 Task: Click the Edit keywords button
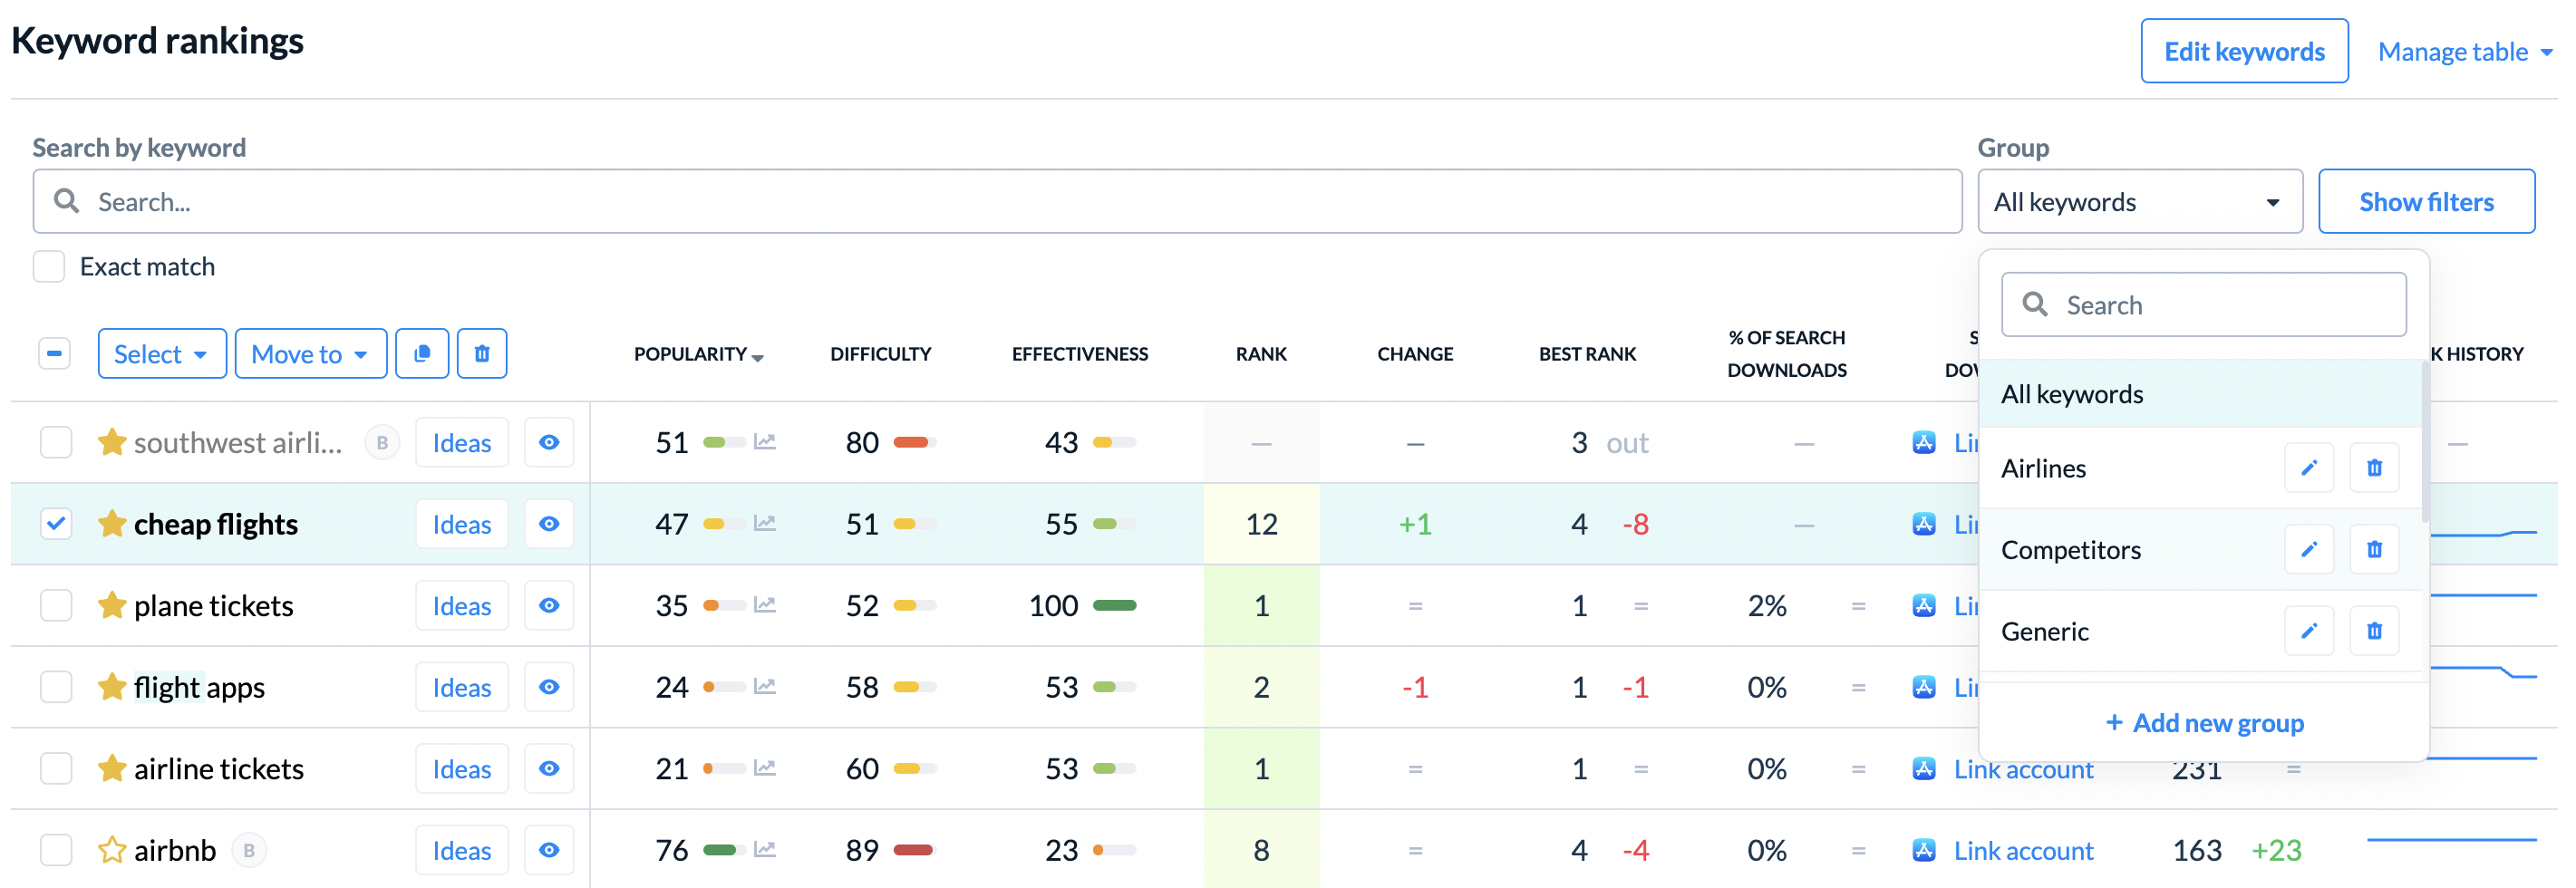[x=2243, y=52]
